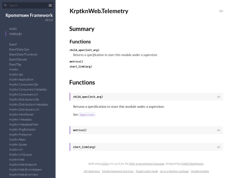
Task: Open KrptknWeb.ErrorView module
Action: [x=24, y=174]
